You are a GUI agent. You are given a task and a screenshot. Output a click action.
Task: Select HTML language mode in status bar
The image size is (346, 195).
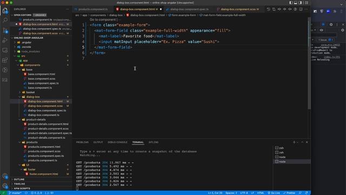[261, 193]
